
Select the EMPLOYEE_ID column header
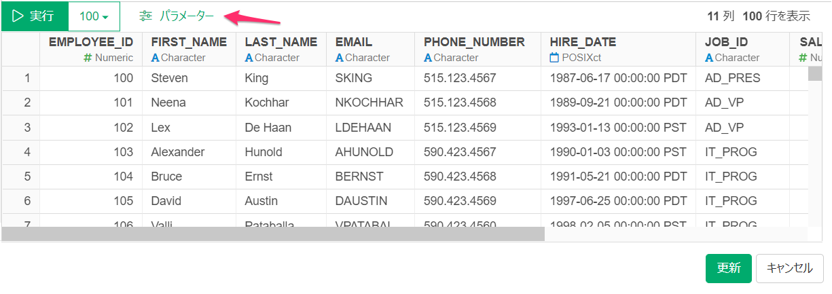pyautogui.click(x=91, y=49)
